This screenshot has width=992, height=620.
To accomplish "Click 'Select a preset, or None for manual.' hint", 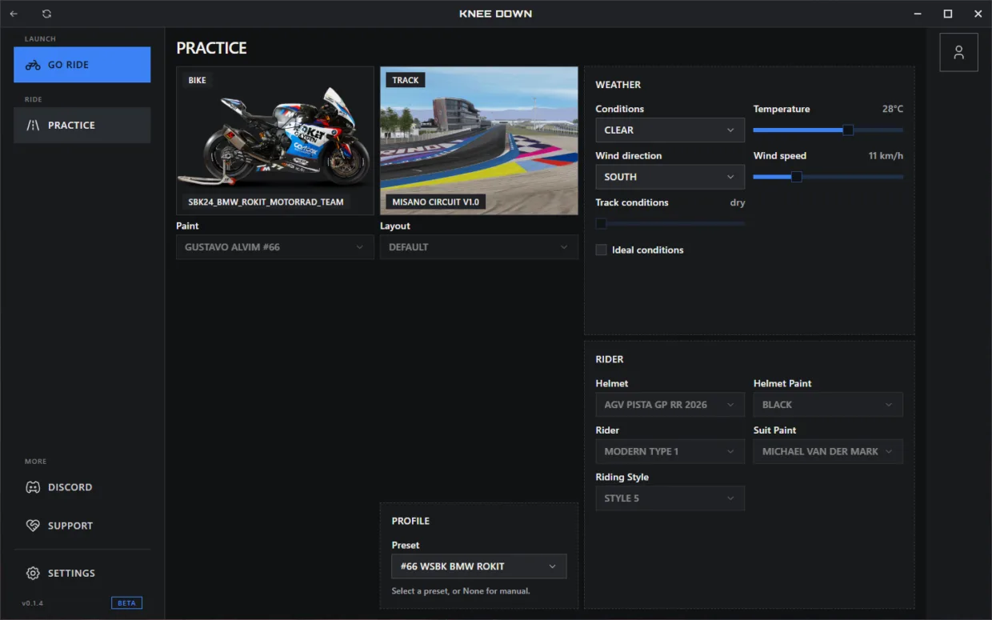I will click(x=461, y=591).
